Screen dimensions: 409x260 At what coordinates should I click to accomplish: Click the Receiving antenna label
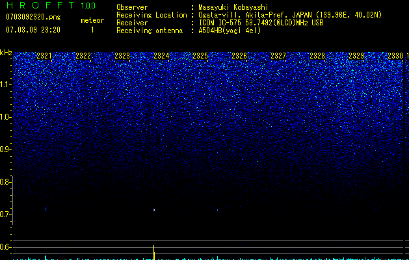(x=150, y=31)
